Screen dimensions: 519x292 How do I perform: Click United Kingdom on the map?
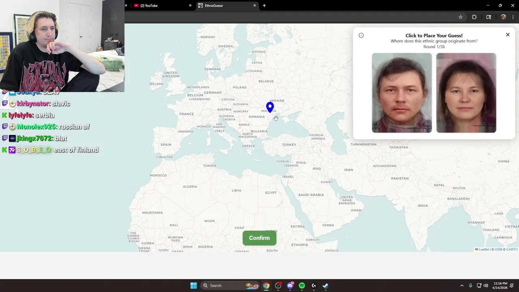(x=171, y=75)
